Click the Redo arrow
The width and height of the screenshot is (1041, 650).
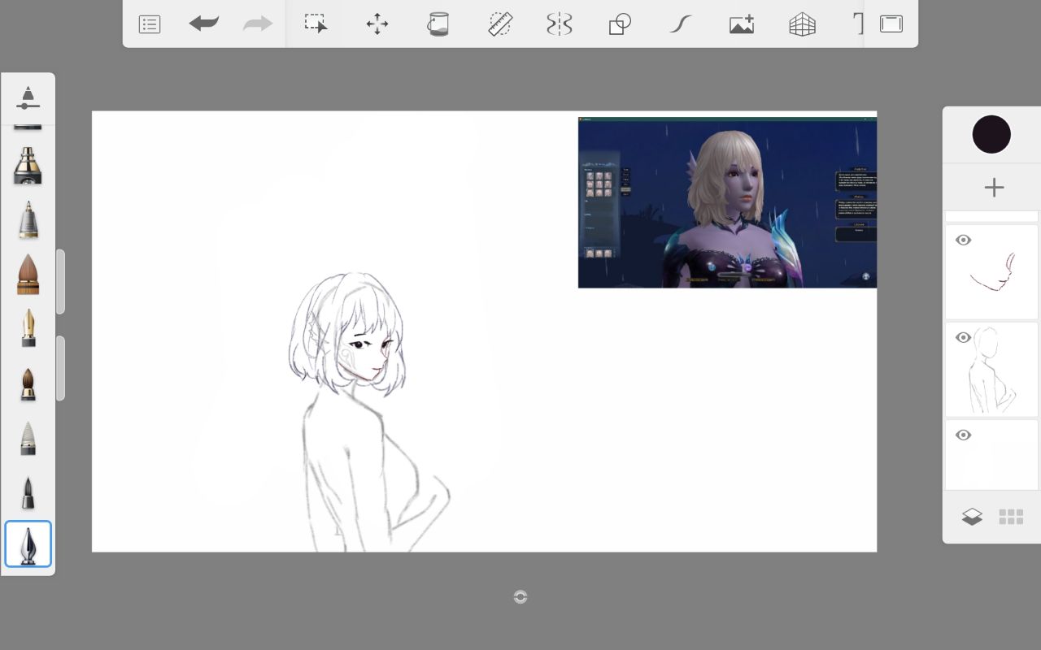click(x=258, y=24)
